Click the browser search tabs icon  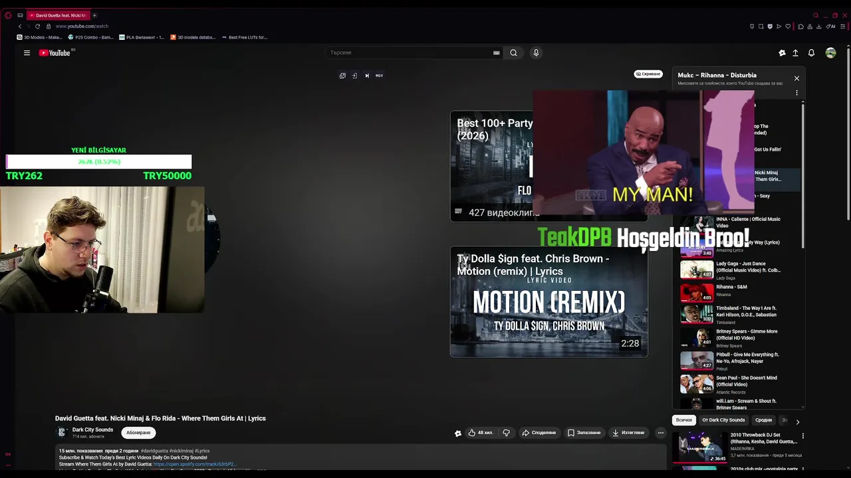pyautogui.click(x=816, y=15)
